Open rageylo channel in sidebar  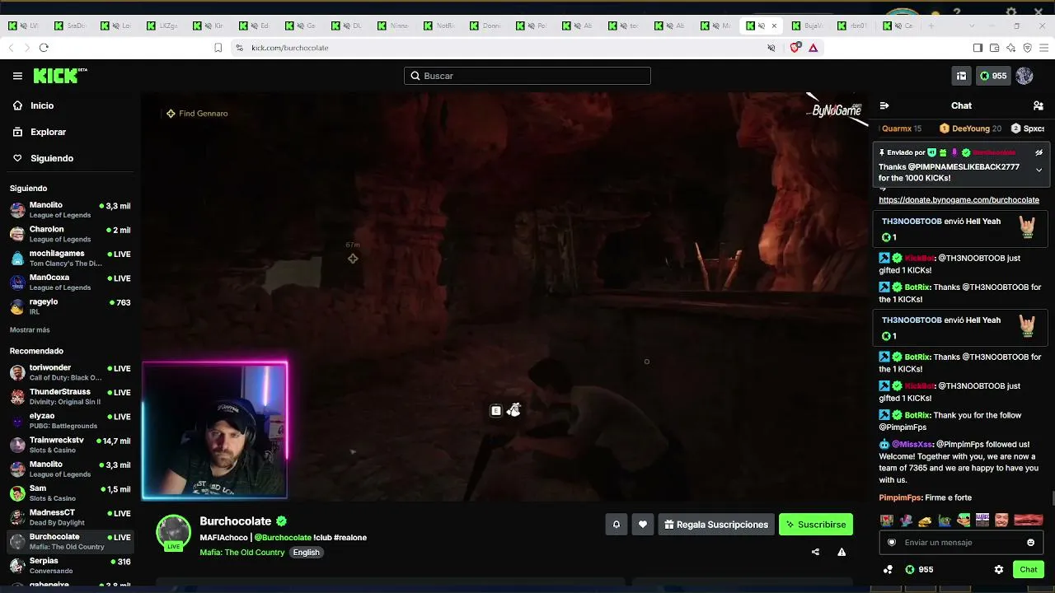click(70, 306)
